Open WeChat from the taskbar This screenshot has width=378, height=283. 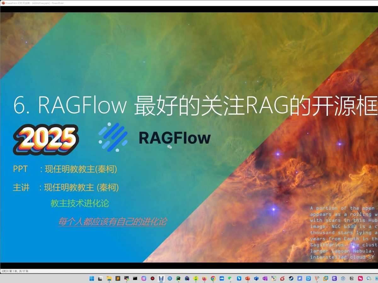click(231, 278)
